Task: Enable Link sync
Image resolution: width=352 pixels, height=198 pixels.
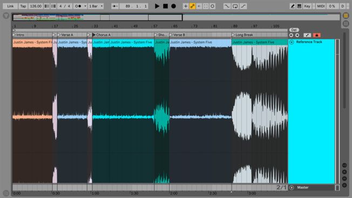Action: coord(10,6)
